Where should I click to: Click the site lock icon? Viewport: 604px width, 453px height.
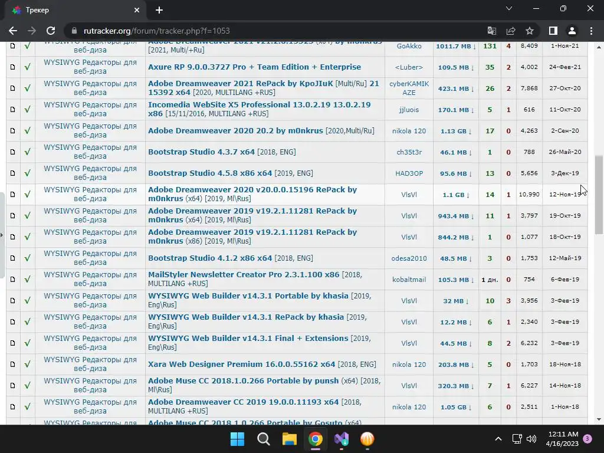point(74,31)
